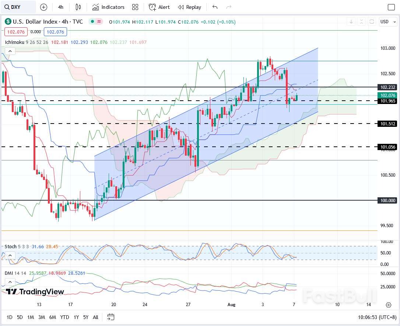Undo the last chart action
Screen dimensions: 400x326
pos(215,7)
